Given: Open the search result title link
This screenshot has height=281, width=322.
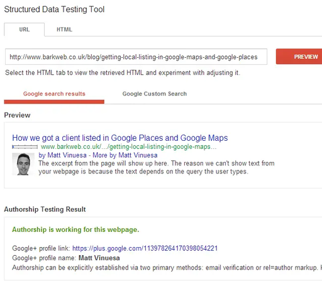Looking at the screenshot, I should point(120,138).
